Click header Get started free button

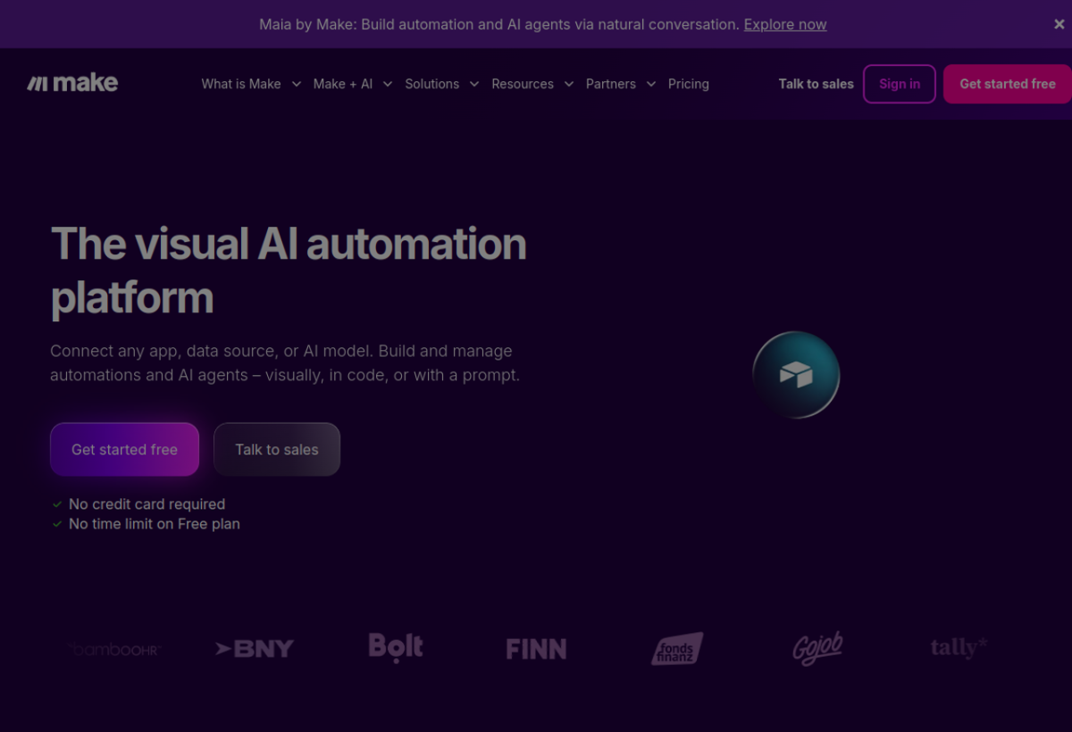[x=1008, y=84]
